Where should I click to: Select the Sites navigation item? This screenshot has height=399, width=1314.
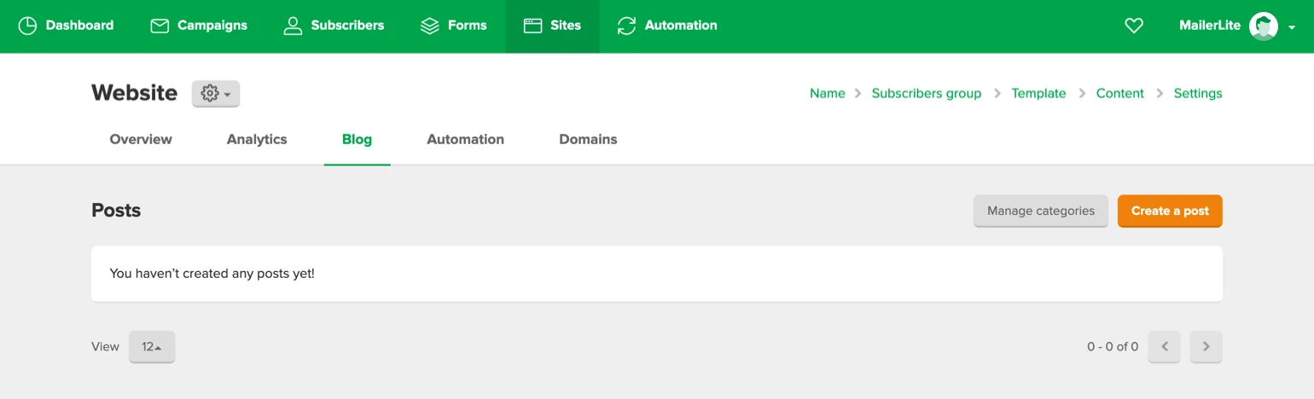[x=552, y=26]
